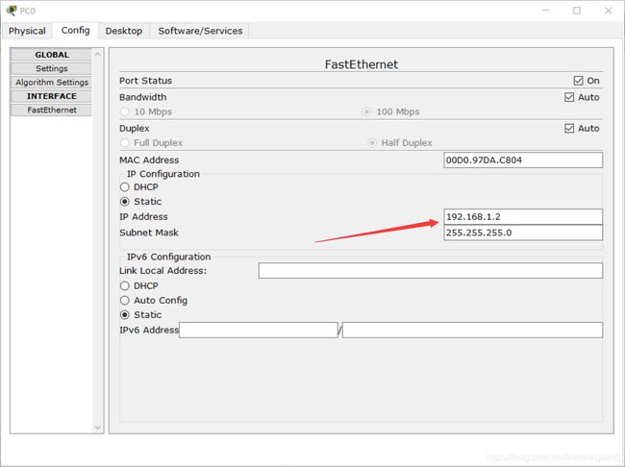Switch to the Physical tab
This screenshot has height=467, width=625.
(x=27, y=31)
